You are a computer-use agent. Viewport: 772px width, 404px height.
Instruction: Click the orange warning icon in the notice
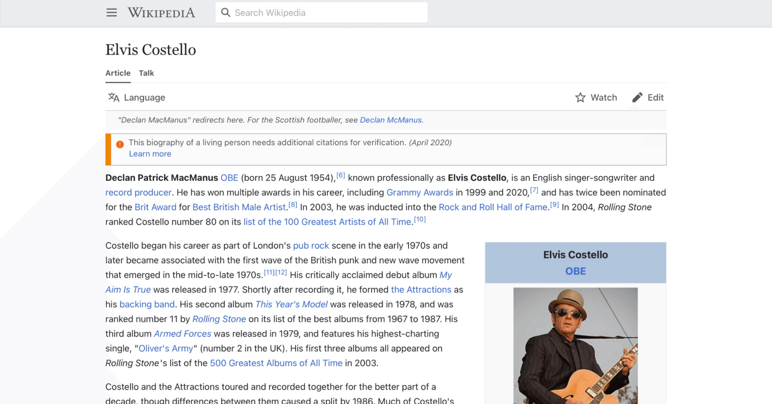pos(119,144)
